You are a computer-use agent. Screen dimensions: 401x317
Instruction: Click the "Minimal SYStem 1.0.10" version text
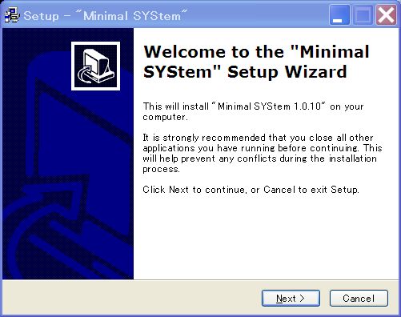point(269,106)
